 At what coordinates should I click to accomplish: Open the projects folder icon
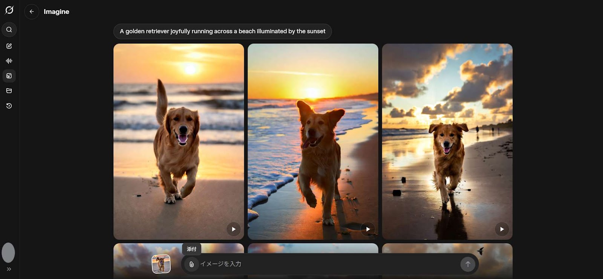click(x=9, y=91)
